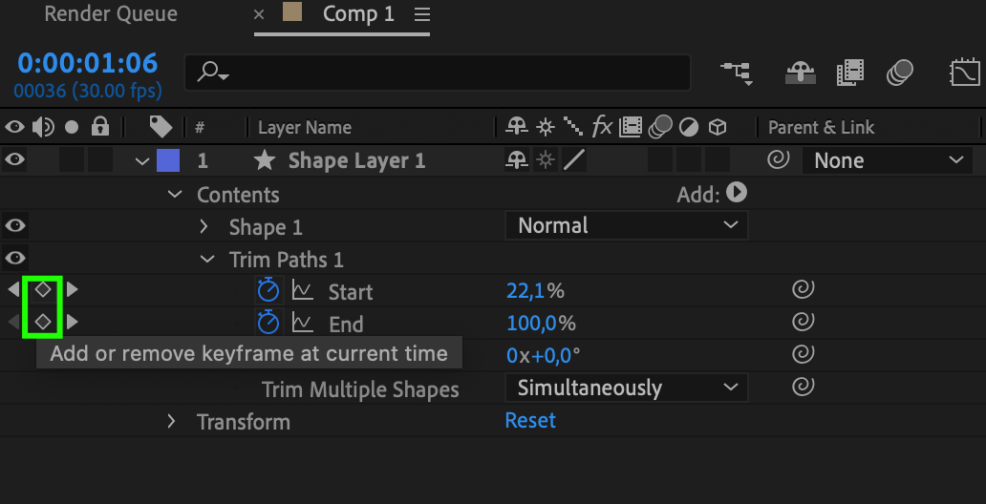Hide Shape Layer 1 with eye icon

(14, 160)
